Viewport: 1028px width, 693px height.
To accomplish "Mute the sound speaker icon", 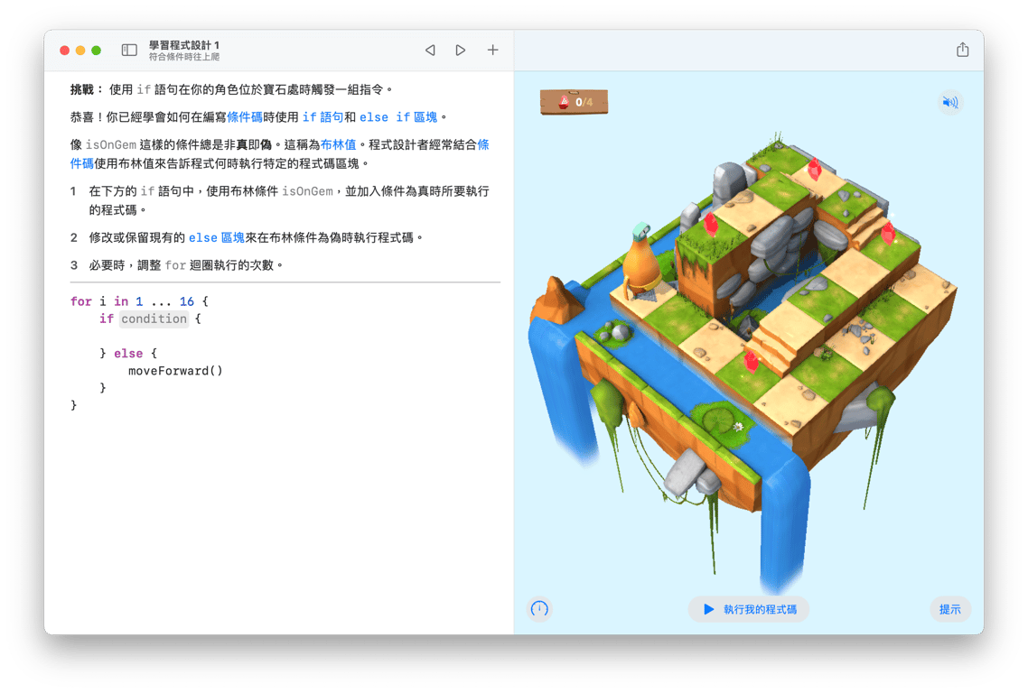I will click(950, 102).
